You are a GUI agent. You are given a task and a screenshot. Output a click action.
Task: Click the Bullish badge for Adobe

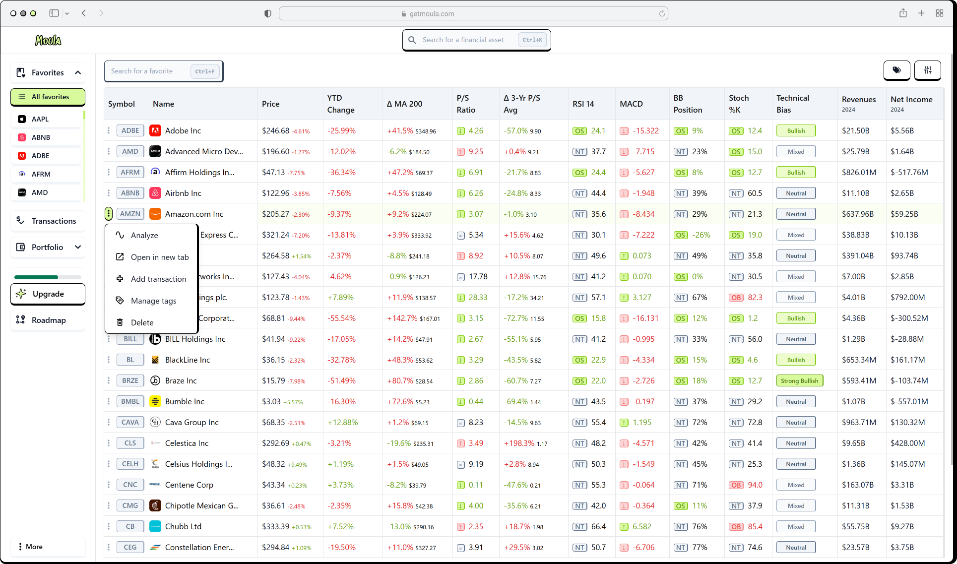pos(796,130)
